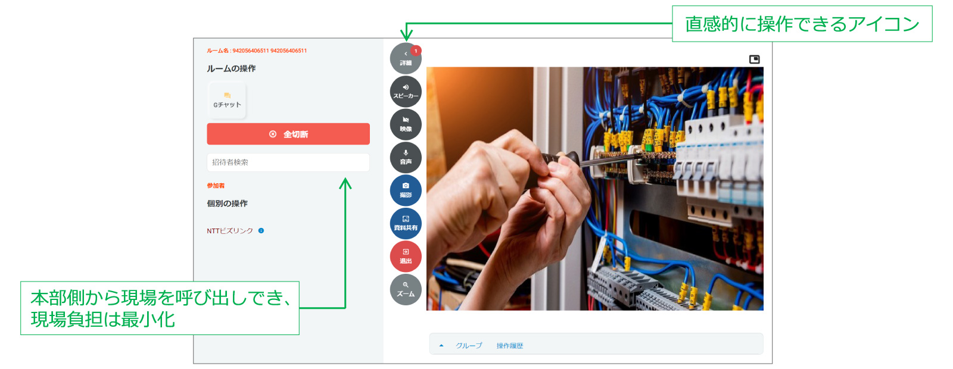Click the electrician video feed
953x369 pixels.
coord(594,189)
